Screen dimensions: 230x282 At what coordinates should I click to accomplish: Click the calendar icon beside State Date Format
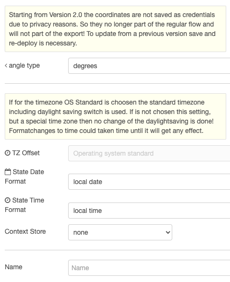8,172
